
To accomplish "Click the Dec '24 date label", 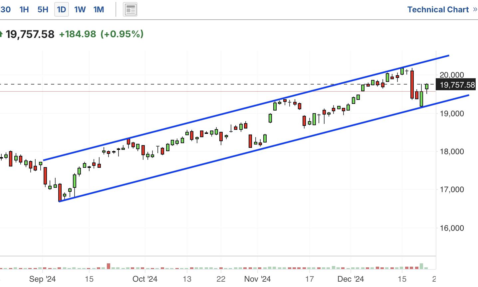I will pos(351,279).
